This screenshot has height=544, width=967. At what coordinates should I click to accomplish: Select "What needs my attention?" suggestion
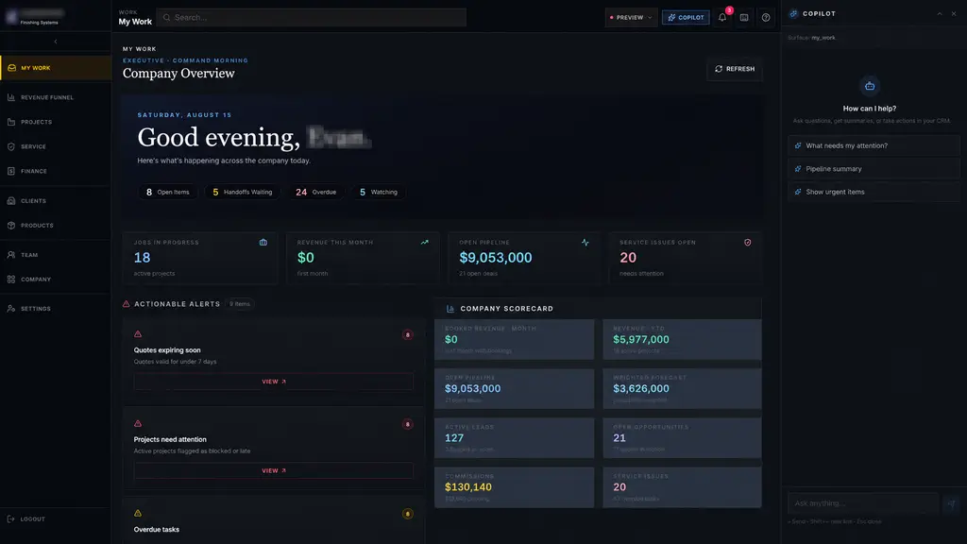coord(874,145)
